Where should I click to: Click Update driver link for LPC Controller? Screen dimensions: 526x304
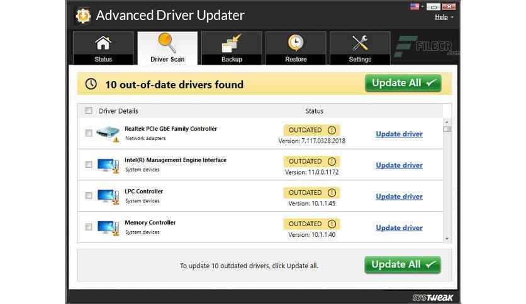click(x=399, y=197)
